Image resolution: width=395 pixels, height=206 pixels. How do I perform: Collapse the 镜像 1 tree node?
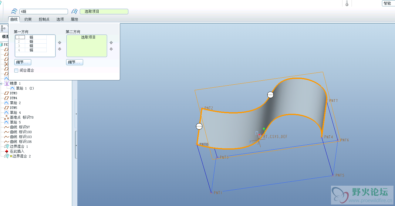(2, 83)
